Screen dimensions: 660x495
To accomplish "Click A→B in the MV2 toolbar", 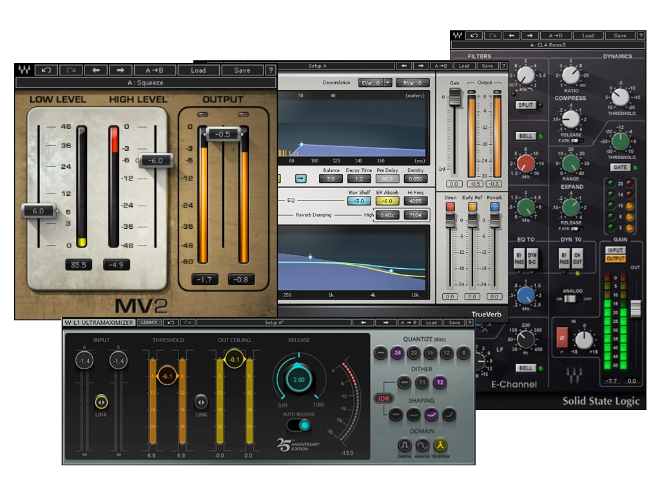I will point(154,70).
